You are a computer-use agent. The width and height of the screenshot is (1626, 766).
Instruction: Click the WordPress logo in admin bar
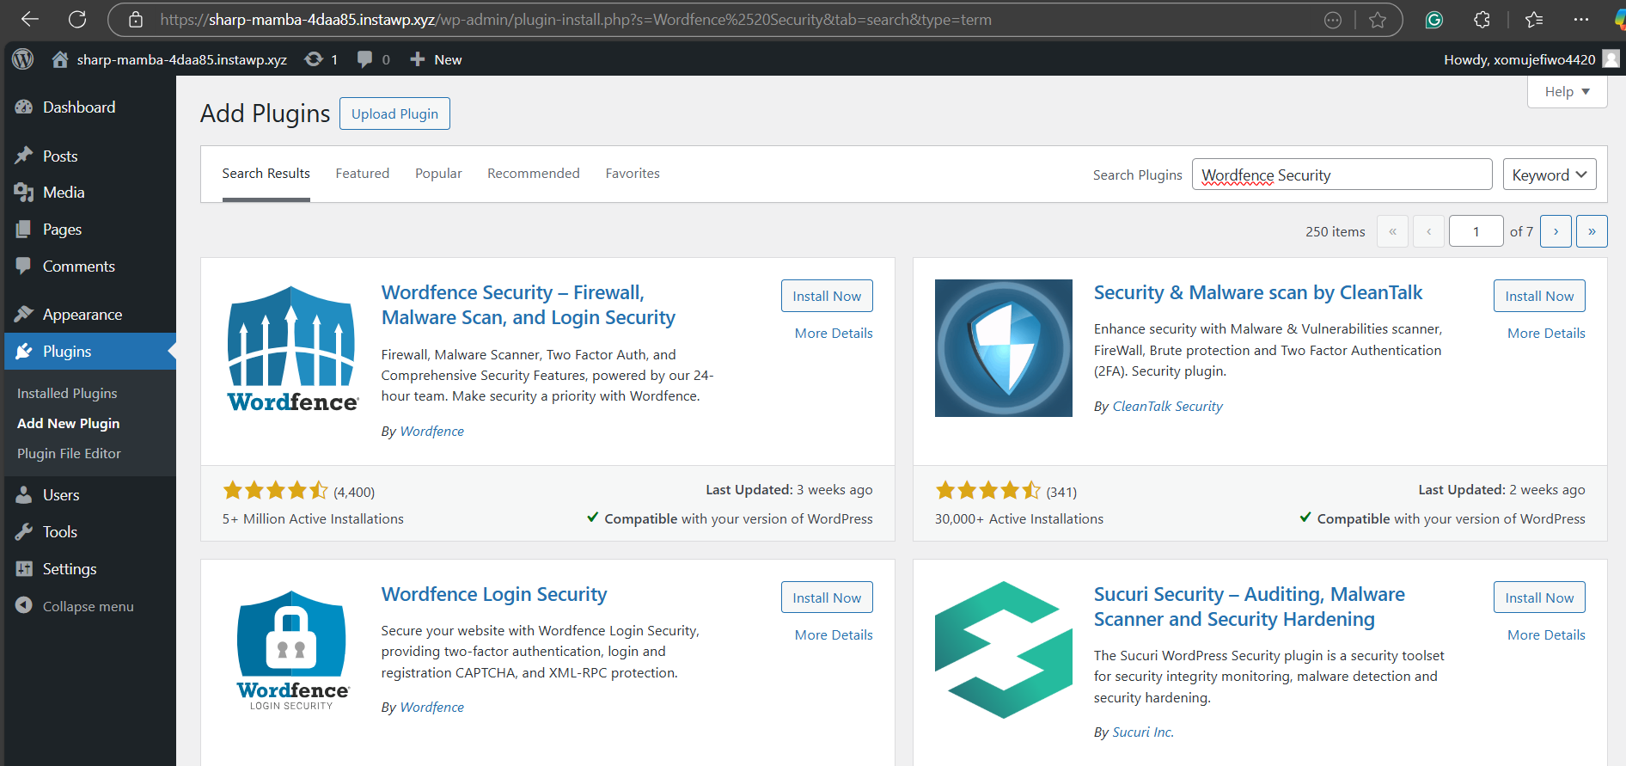coord(23,59)
